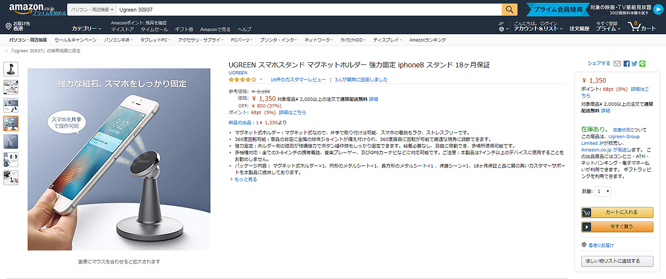Open the UGREEN brand link
Image resolution: width=666 pixels, height=279 pixels.
[x=238, y=73]
